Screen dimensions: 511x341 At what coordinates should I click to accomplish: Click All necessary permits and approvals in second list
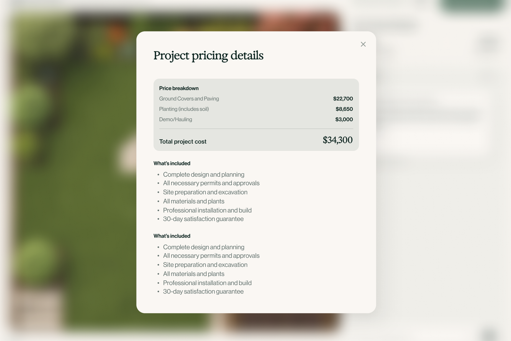[211, 256]
